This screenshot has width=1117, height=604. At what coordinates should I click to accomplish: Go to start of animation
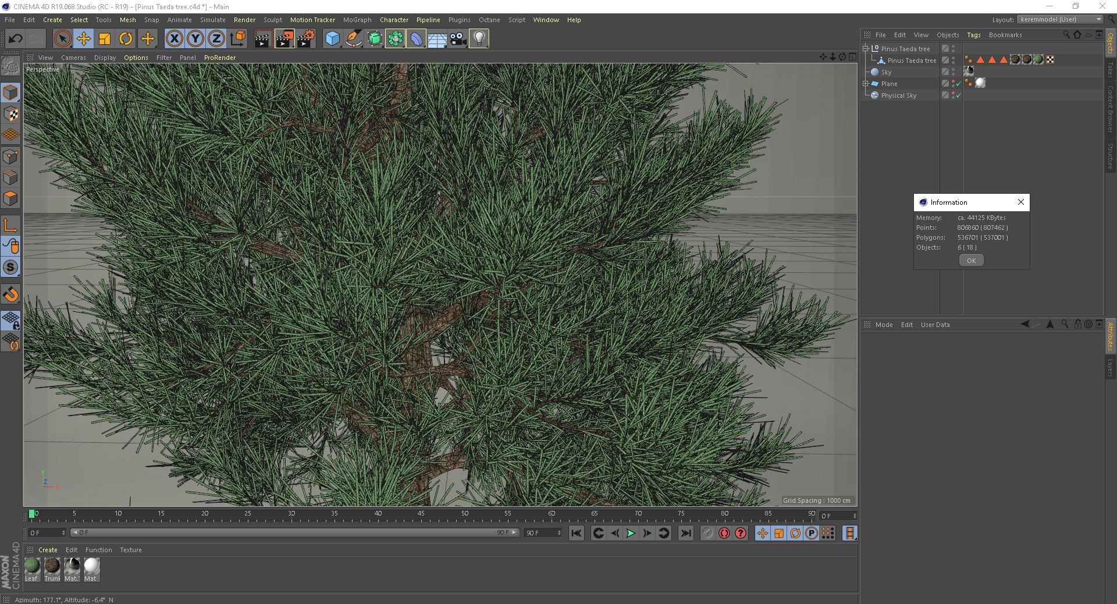click(576, 533)
